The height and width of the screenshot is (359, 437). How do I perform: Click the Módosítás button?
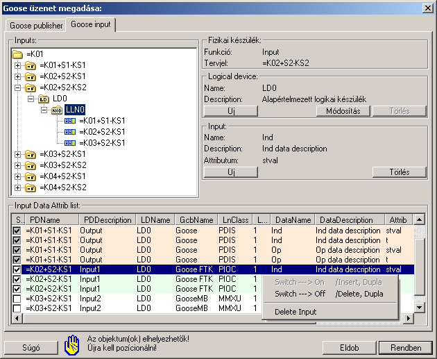[343, 111]
